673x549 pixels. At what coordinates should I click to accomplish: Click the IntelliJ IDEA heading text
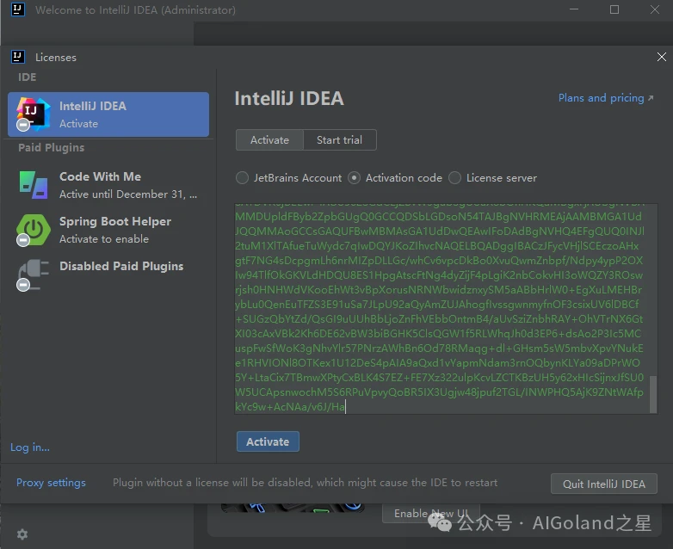coord(289,98)
